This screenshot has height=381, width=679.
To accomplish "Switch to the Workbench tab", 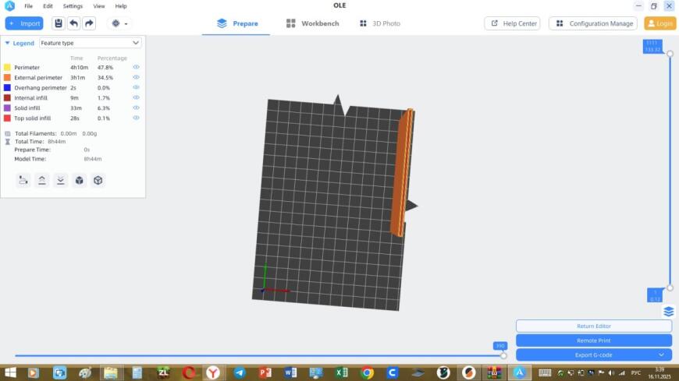I will click(313, 23).
